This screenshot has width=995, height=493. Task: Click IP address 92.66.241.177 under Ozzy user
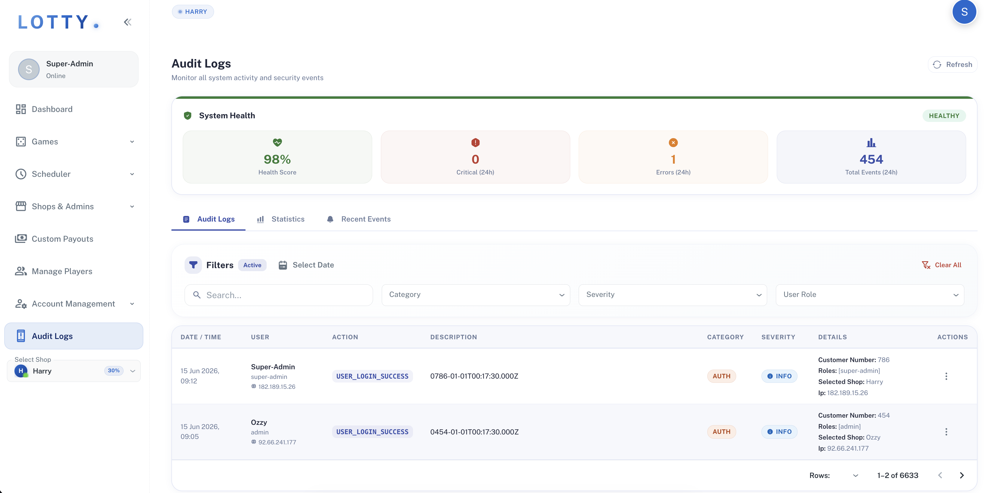pos(277,442)
